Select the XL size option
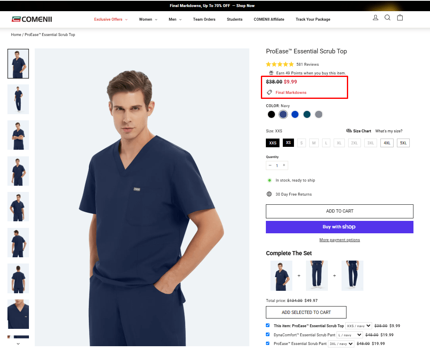430x352 pixels. [339, 143]
